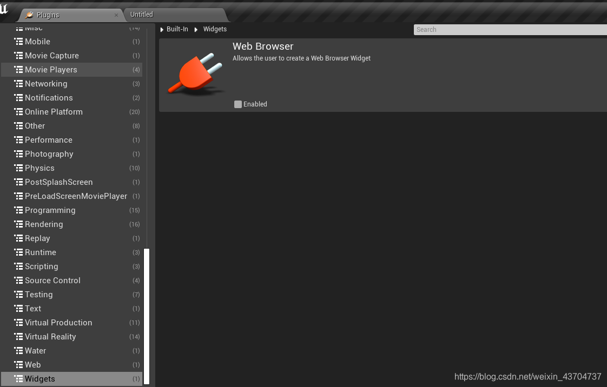607x387 pixels.
Task: Click the list icon beside Physics
Action: coord(18,168)
